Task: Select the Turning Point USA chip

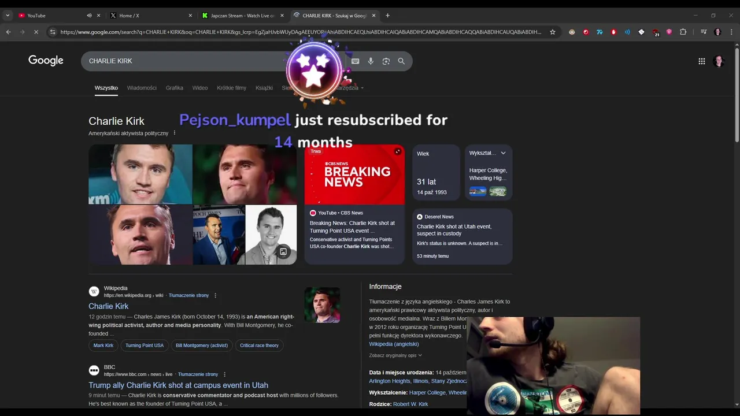Action: pos(145,346)
